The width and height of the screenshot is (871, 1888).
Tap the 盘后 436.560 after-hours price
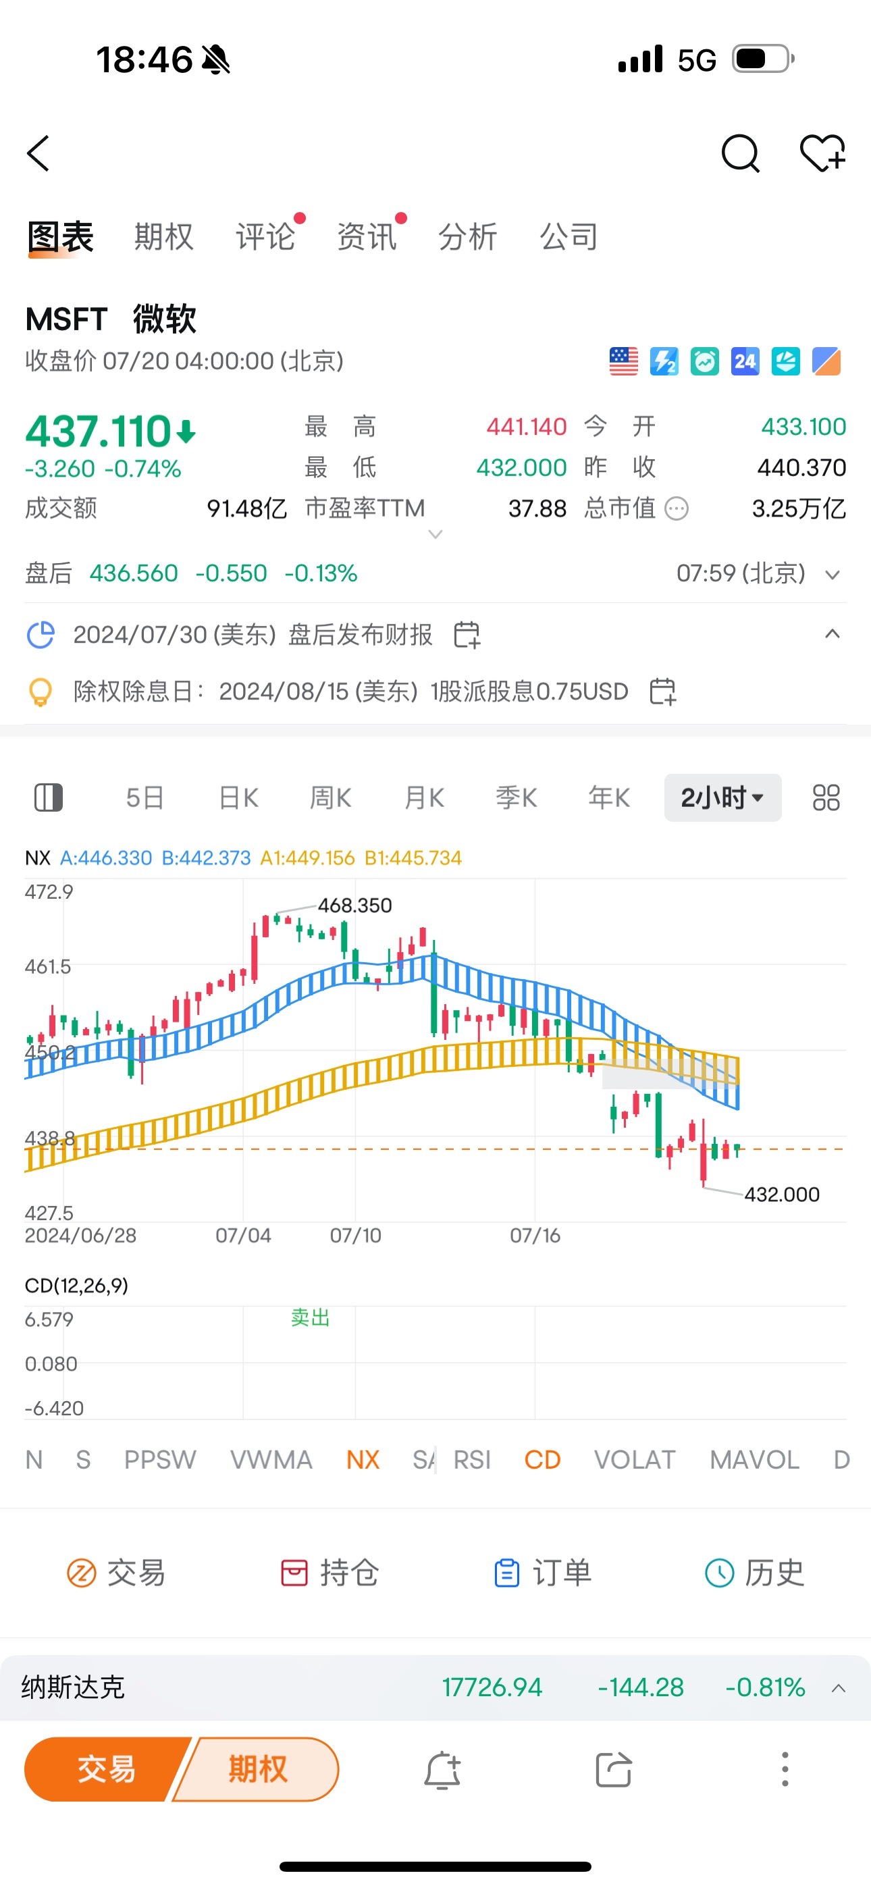[134, 573]
